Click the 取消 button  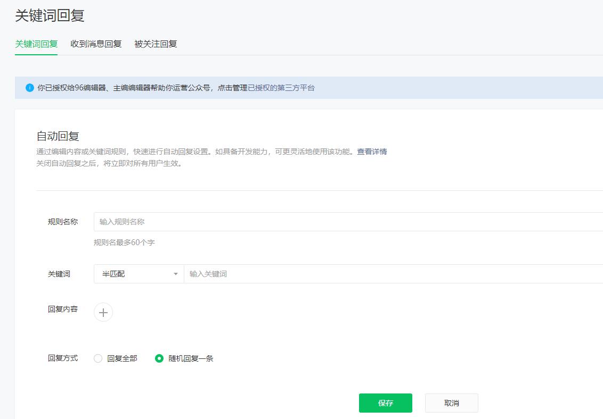point(451,403)
